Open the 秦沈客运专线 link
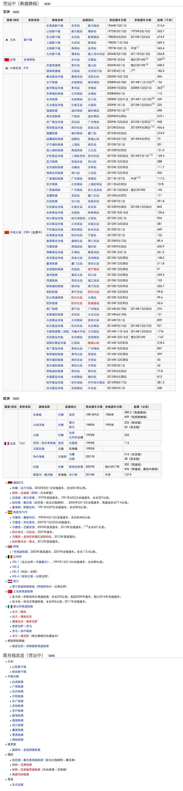 (x=55, y=77)
